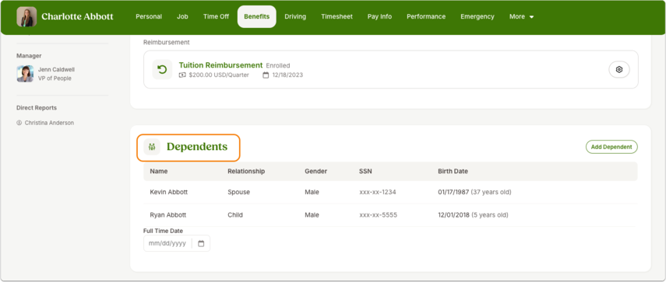Click the SSN value xxx-xx-1234
This screenshot has width=666, height=282.
(x=378, y=192)
